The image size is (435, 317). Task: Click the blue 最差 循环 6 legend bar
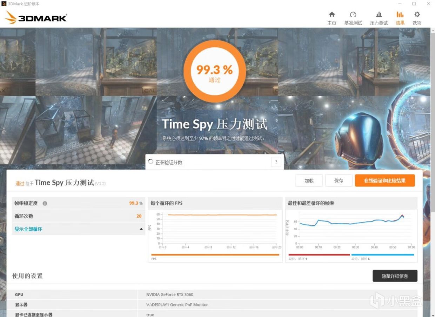point(383,255)
